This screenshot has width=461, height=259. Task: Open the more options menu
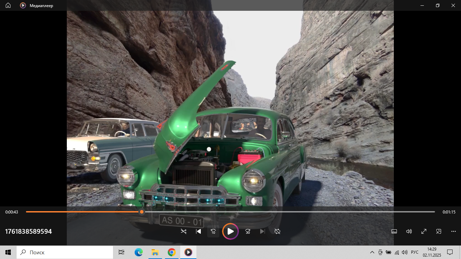454,231
